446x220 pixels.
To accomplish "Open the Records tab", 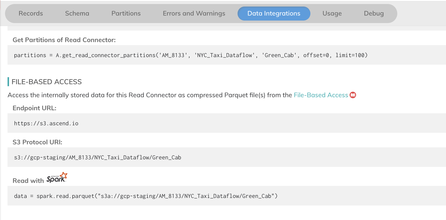I will click(31, 14).
